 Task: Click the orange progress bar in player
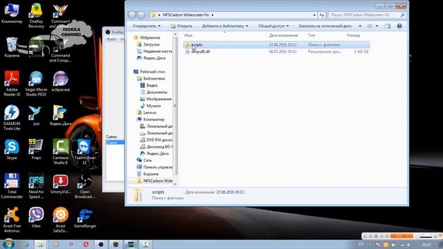point(401,236)
